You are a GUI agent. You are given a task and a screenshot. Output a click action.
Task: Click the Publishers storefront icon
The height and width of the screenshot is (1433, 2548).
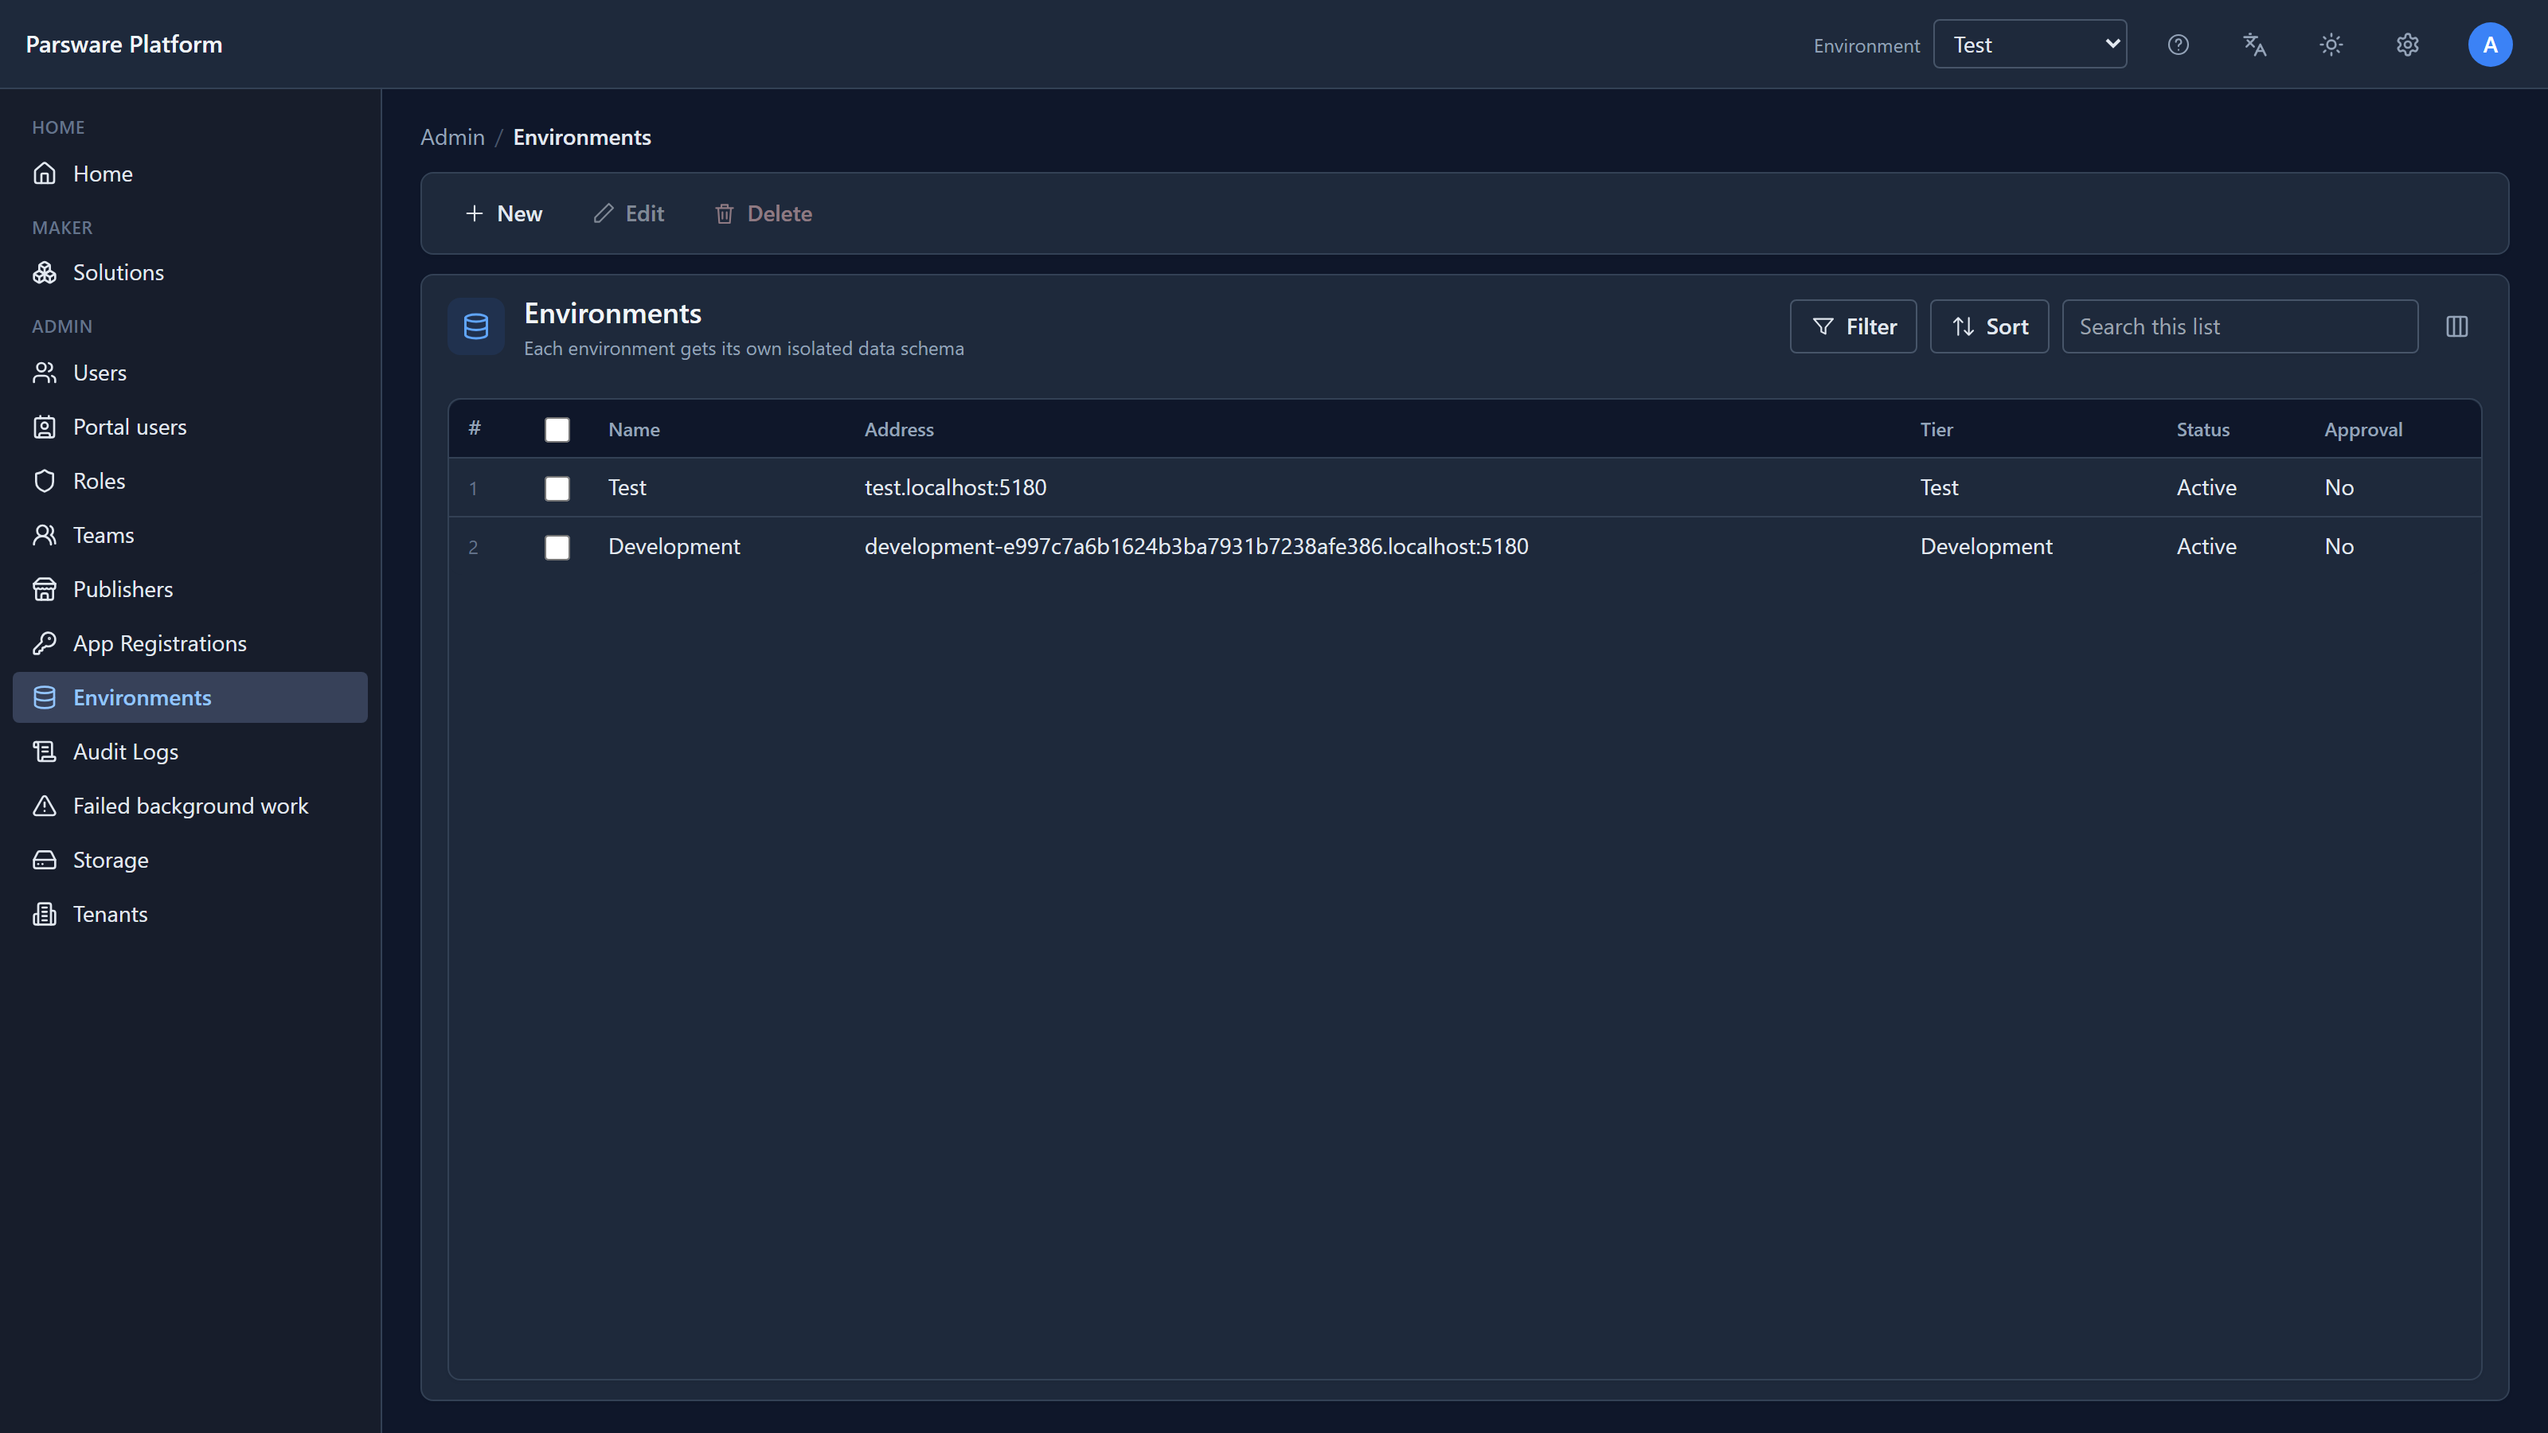click(45, 589)
